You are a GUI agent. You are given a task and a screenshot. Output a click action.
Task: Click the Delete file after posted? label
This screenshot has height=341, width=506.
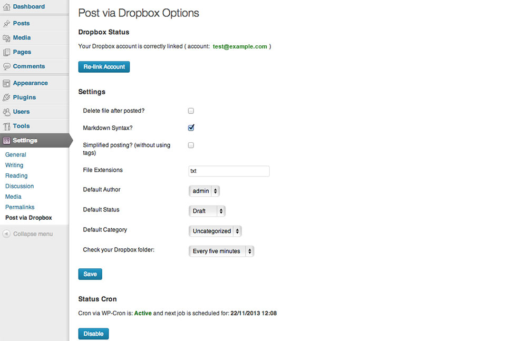(x=114, y=111)
